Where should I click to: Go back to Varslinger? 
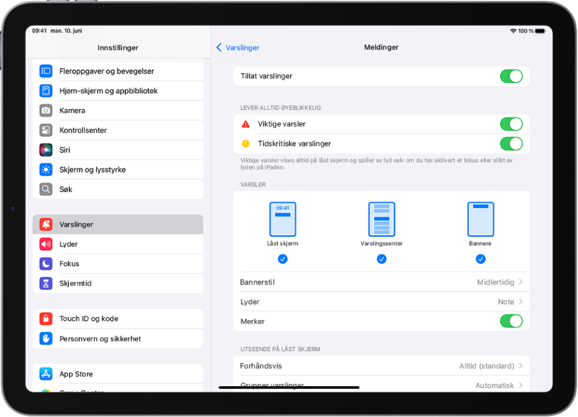(237, 48)
